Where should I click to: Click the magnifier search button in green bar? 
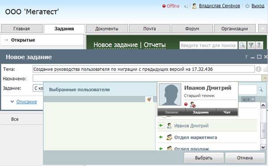click(243, 45)
